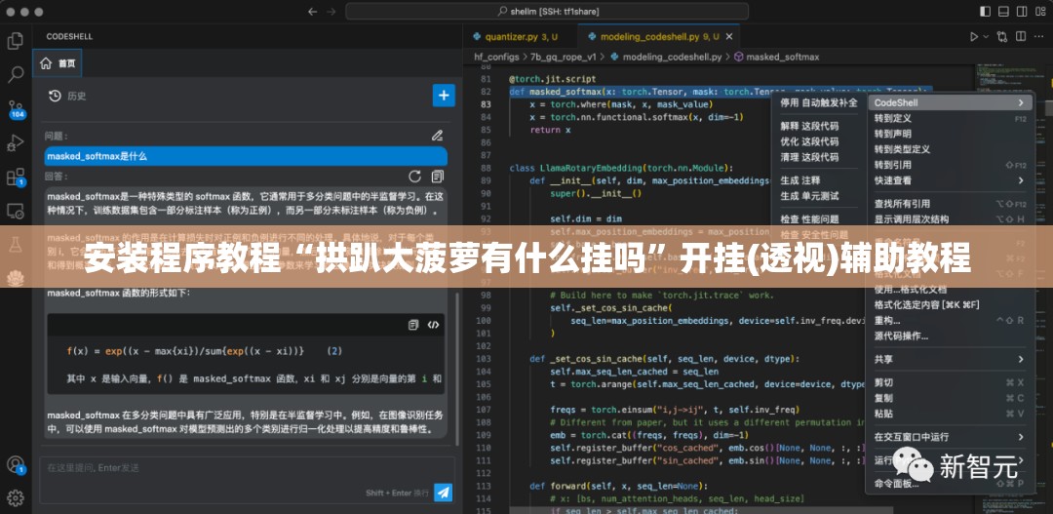Choose 转到定义 from context menu
Viewport: 1053px width, 514px height.
pyautogui.click(x=950, y=118)
